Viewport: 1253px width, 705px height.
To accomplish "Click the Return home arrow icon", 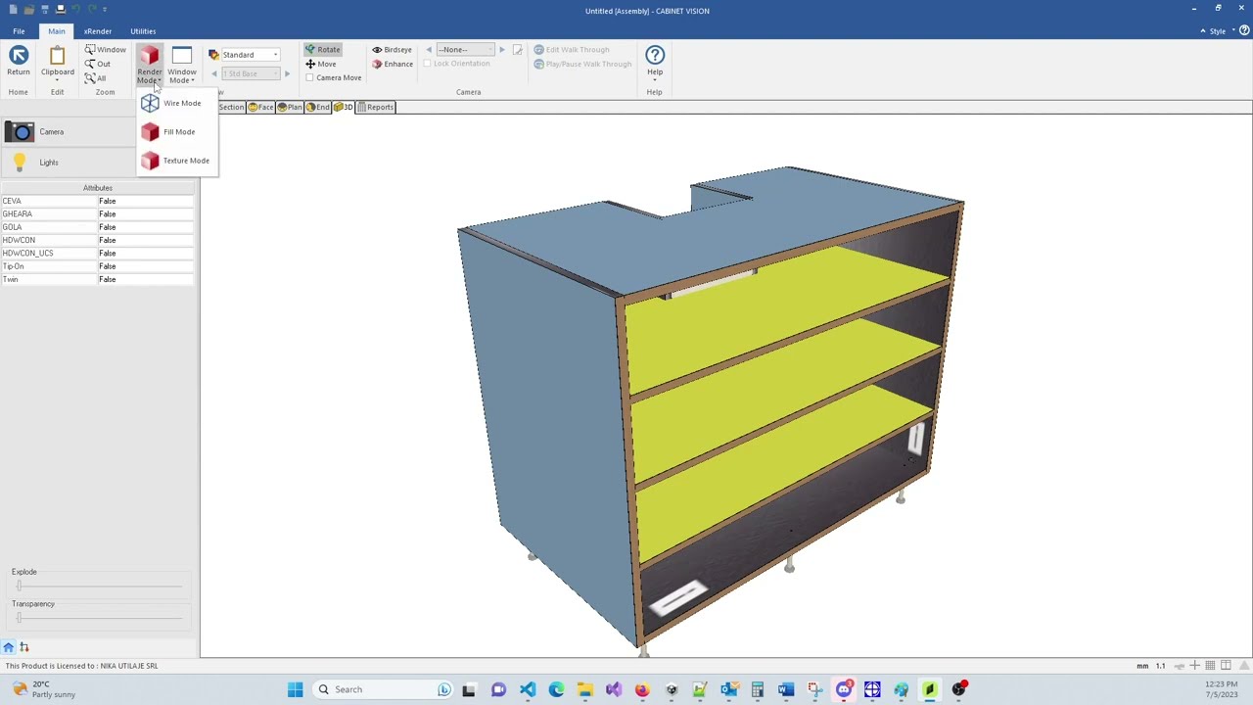I will (x=19, y=56).
